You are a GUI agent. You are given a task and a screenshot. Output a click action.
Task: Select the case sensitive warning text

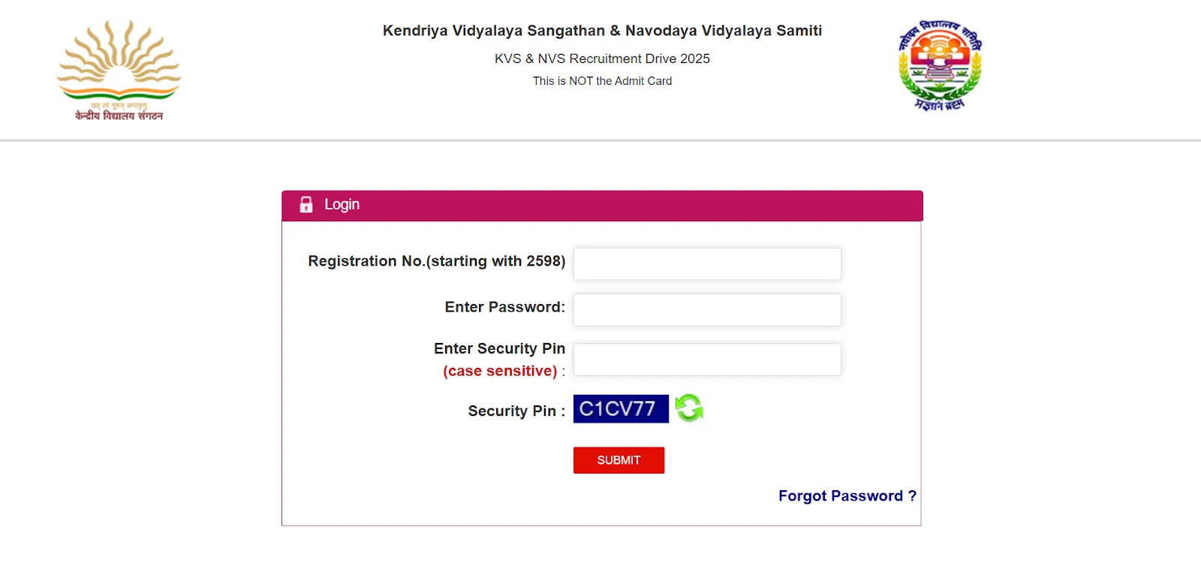(499, 370)
